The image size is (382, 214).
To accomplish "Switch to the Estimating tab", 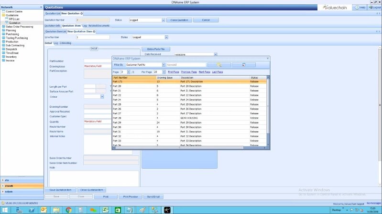I will point(65,43).
